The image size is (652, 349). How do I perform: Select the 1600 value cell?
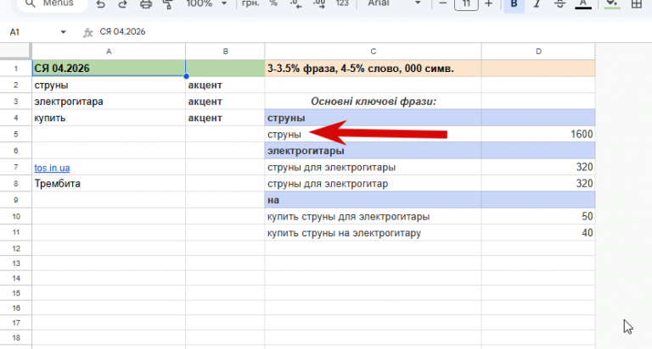click(x=538, y=134)
